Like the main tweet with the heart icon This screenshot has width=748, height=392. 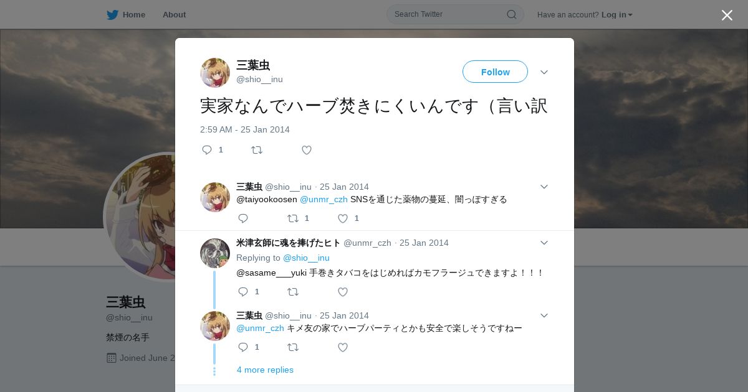tap(307, 150)
